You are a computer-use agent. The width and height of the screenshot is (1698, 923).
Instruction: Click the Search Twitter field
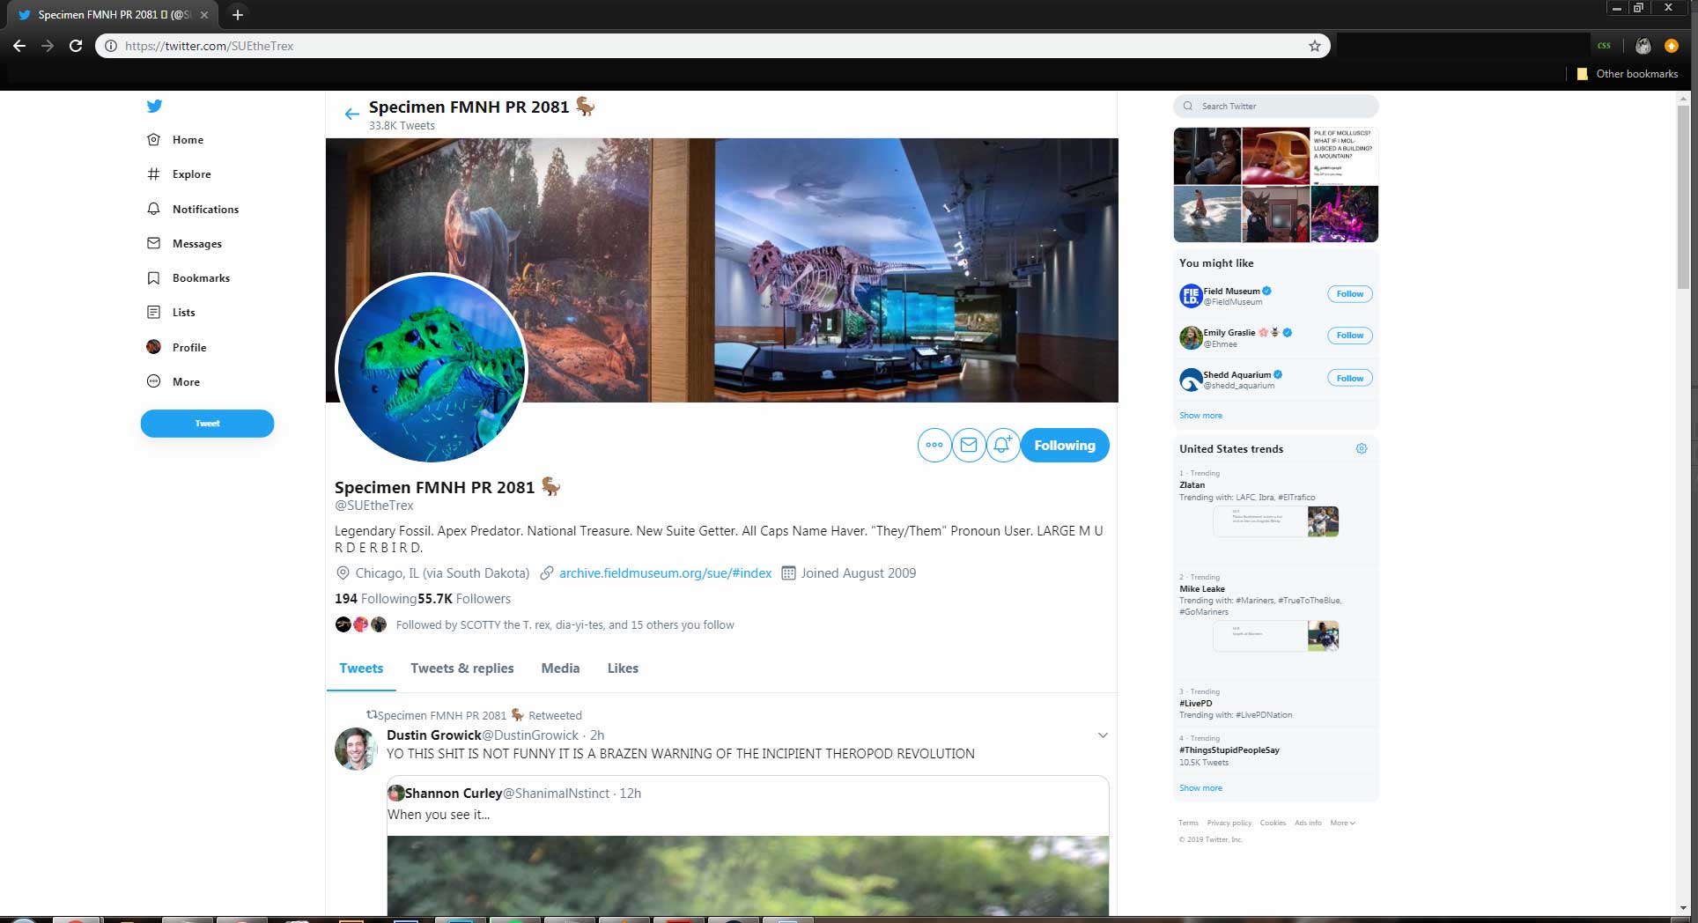(x=1275, y=106)
